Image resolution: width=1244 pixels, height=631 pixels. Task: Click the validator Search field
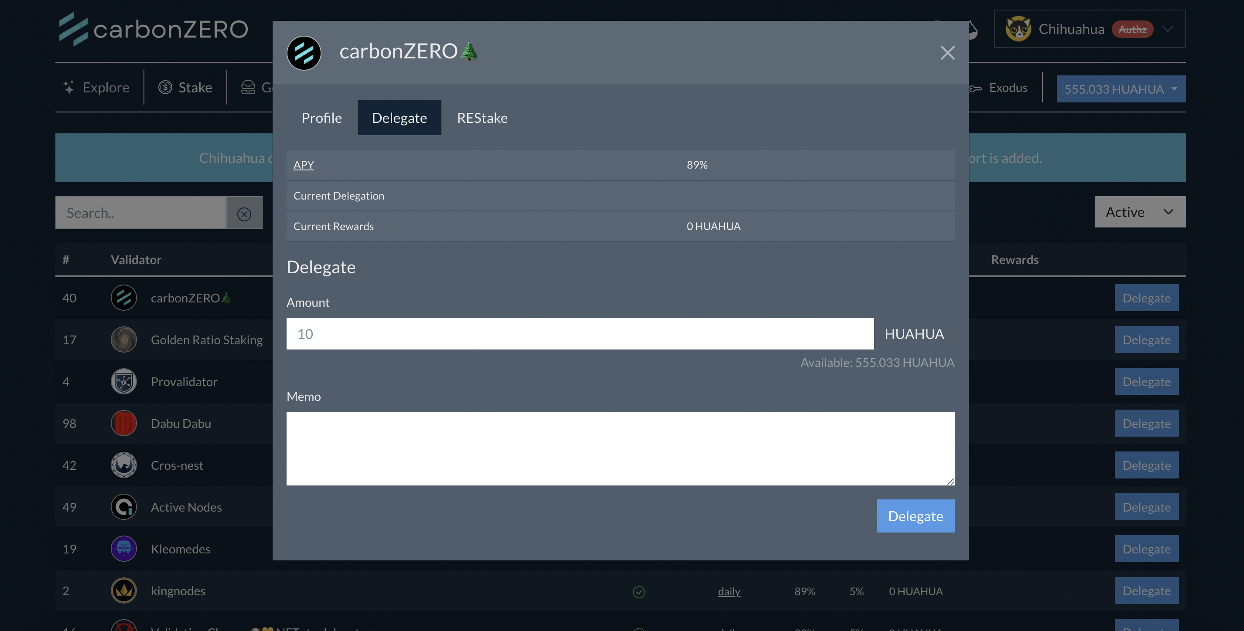click(140, 212)
